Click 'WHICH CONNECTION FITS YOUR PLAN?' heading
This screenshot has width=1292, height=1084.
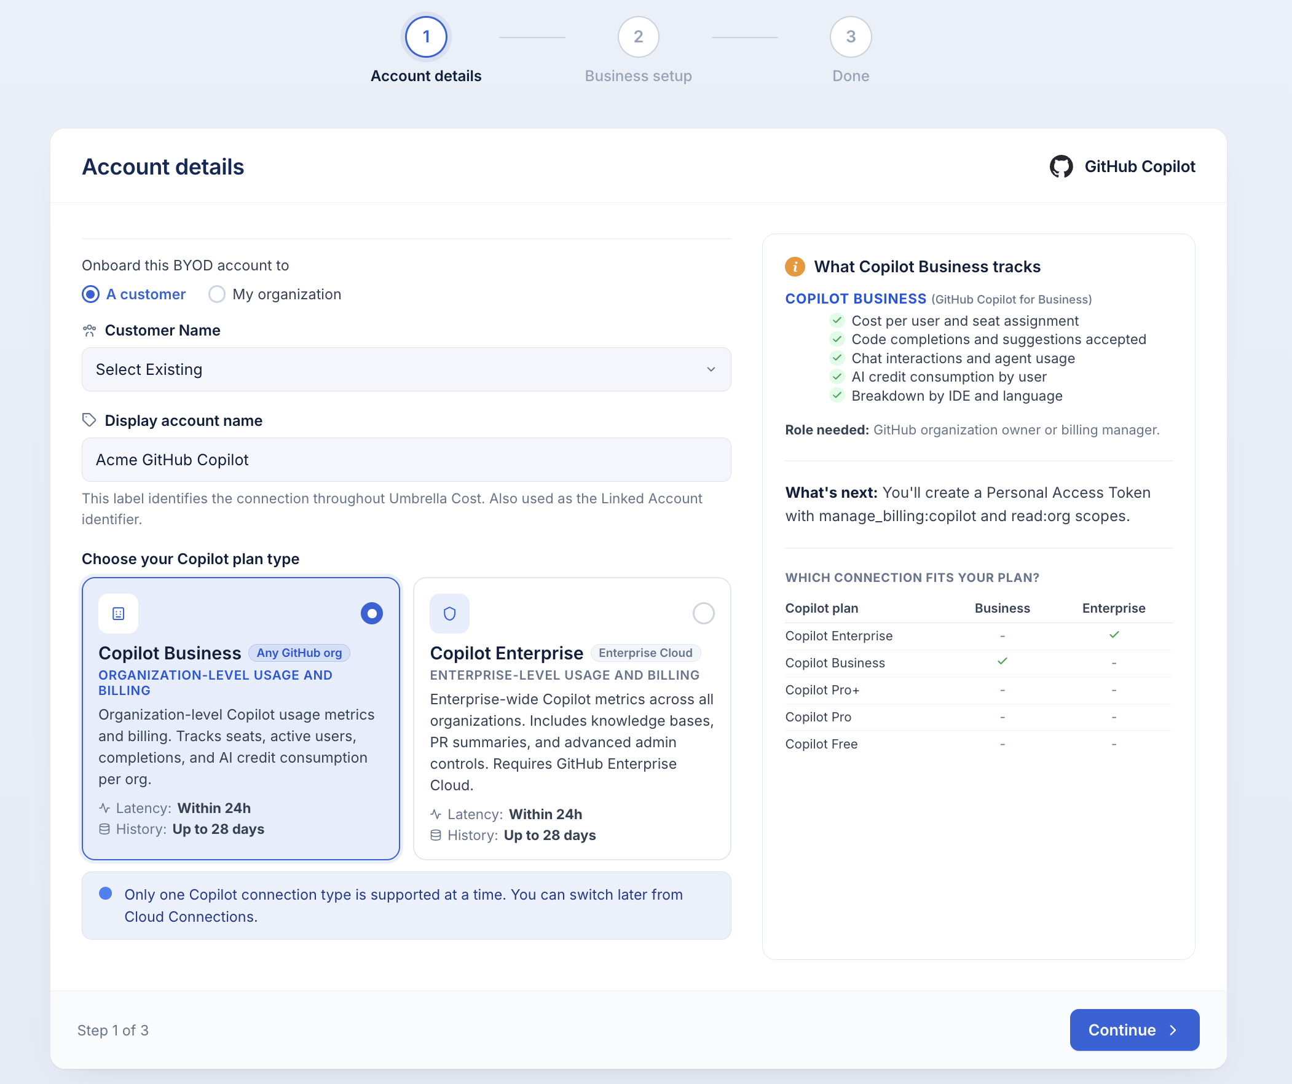912,578
